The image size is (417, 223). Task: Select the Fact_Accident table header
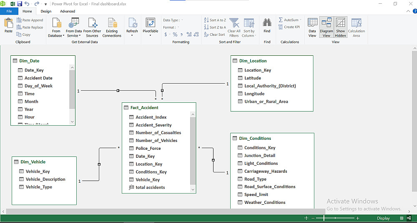159,107
